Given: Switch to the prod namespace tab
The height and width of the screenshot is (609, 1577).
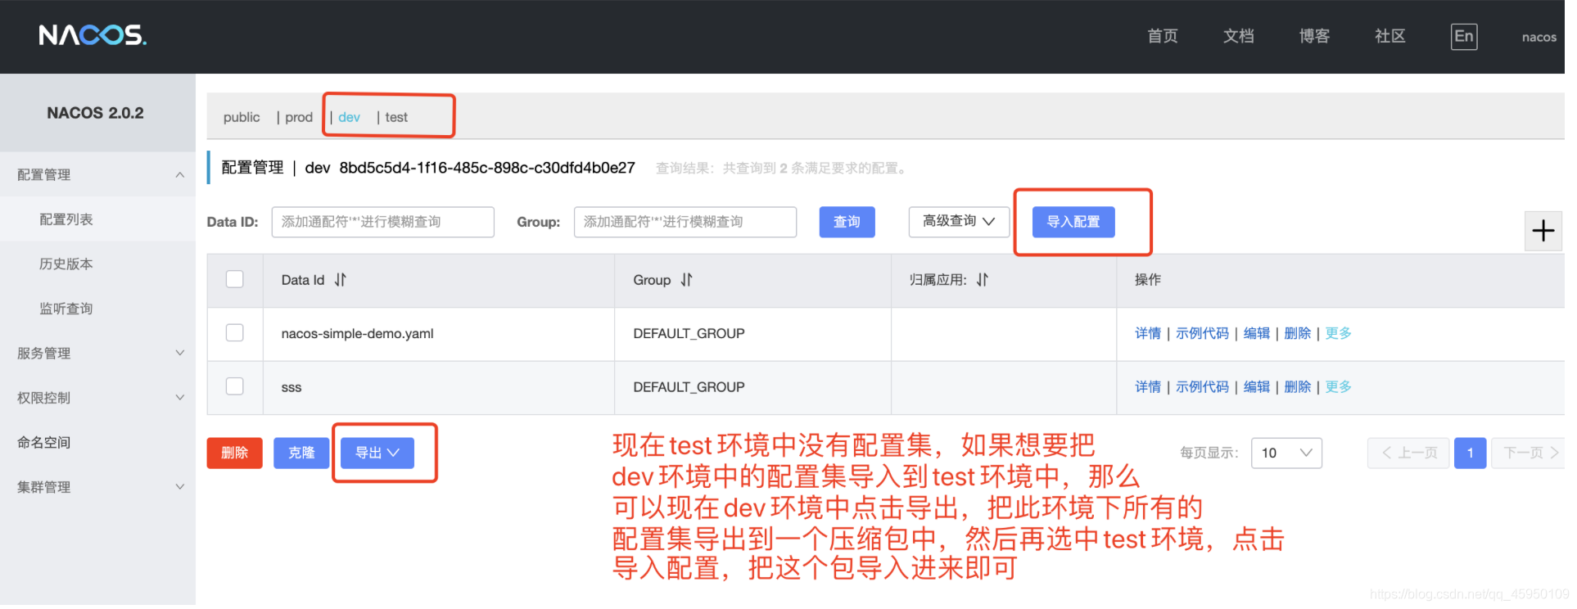Looking at the screenshot, I should 299,117.
